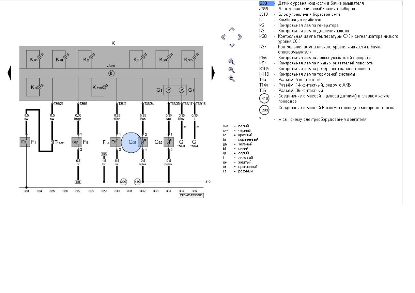Click the boxed 60 reference number
The width and height of the screenshot is (415, 293).
pos(78,182)
